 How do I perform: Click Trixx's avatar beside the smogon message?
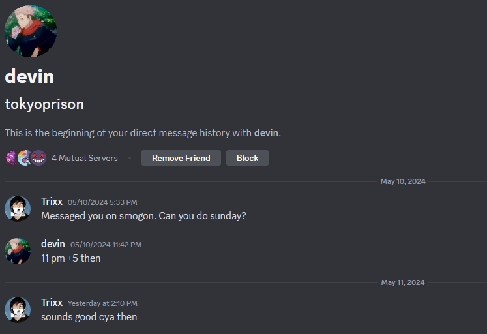18,209
